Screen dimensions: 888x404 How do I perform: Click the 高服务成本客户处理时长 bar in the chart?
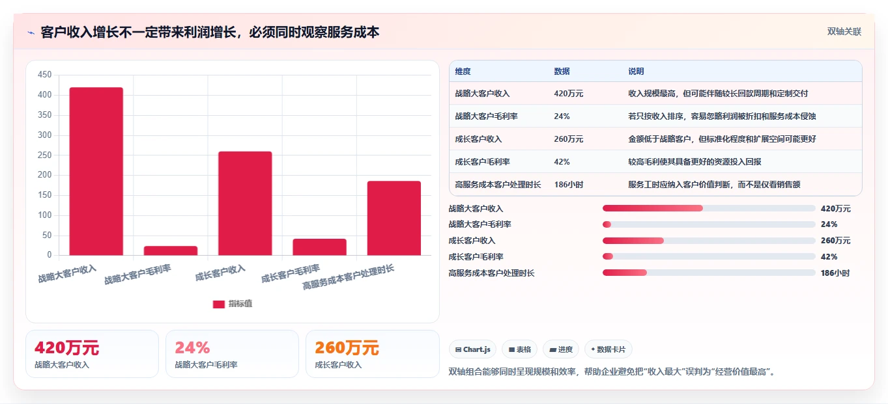(394, 218)
